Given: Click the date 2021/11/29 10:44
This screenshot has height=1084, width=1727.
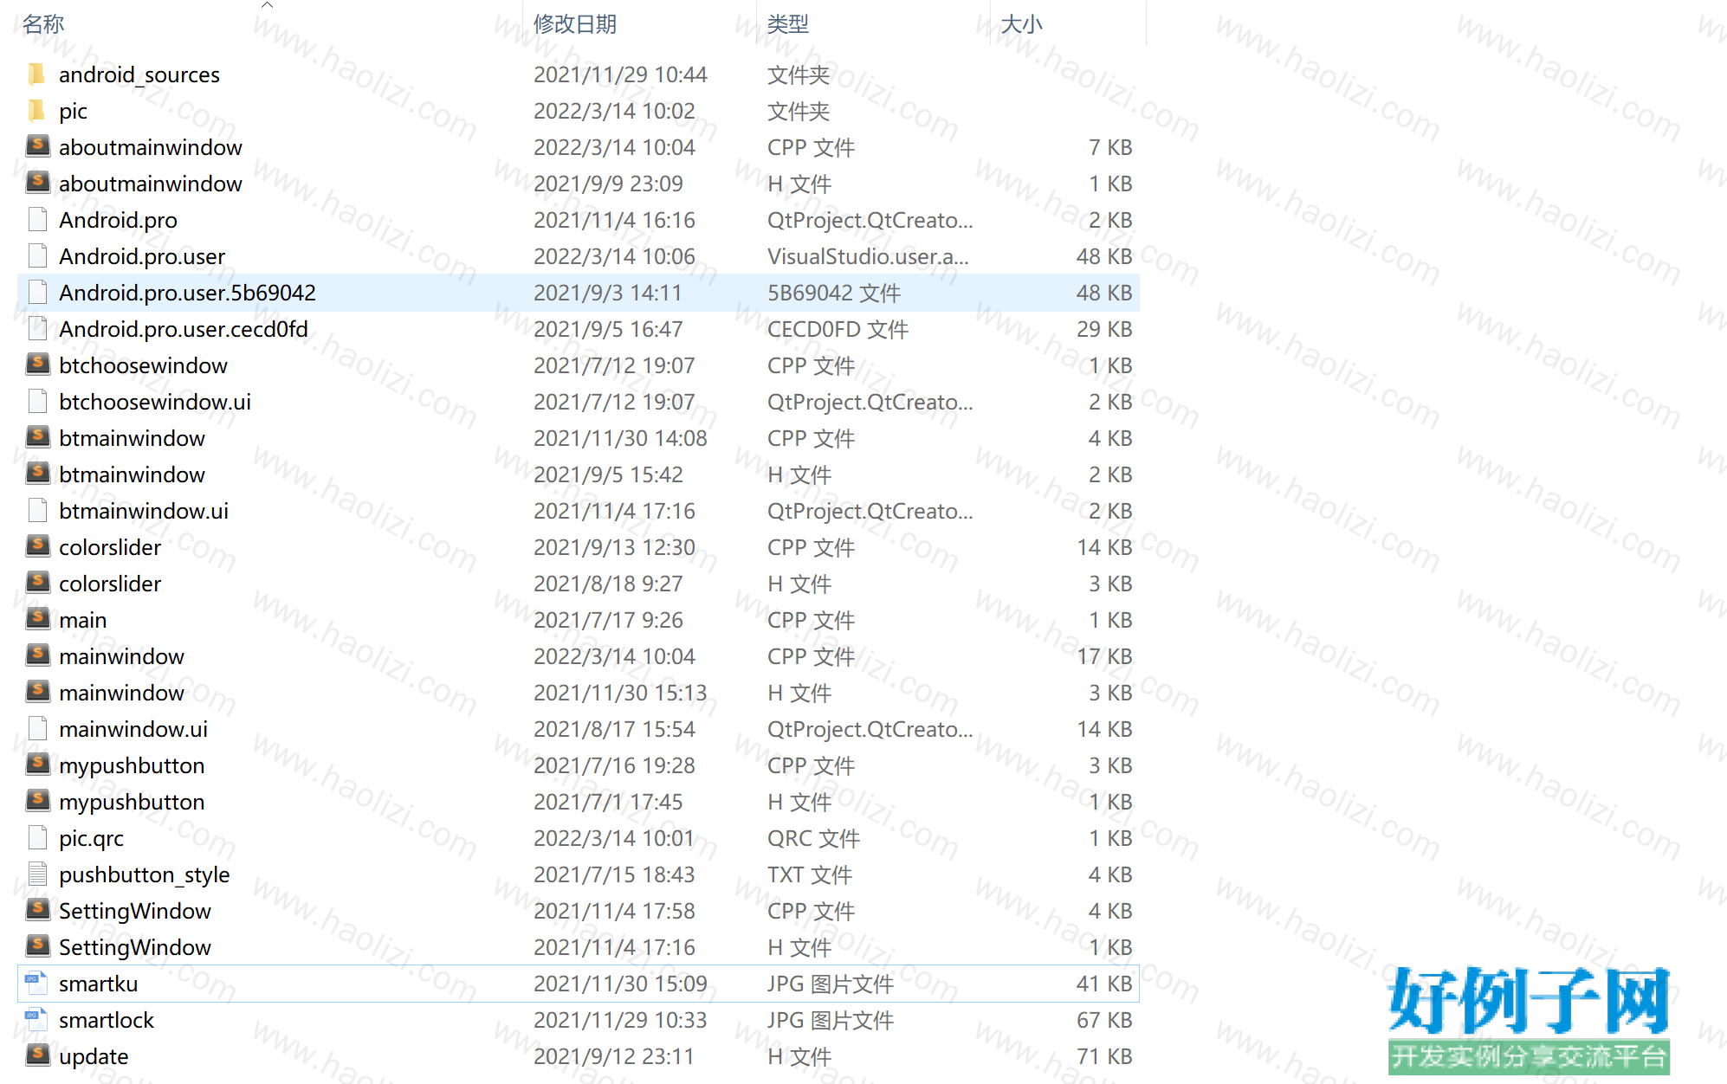Looking at the screenshot, I should 620,74.
